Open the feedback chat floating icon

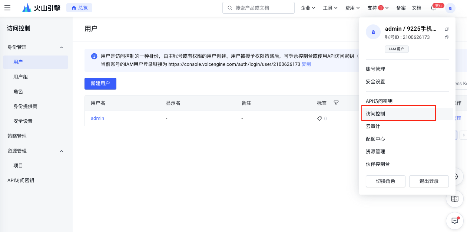455,221
